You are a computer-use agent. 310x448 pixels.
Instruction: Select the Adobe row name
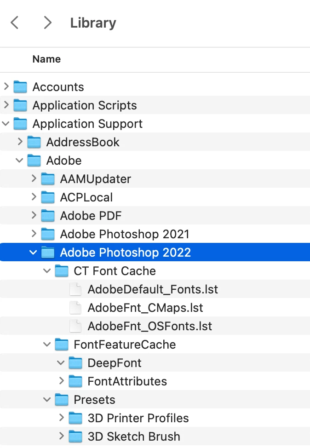[x=64, y=161]
